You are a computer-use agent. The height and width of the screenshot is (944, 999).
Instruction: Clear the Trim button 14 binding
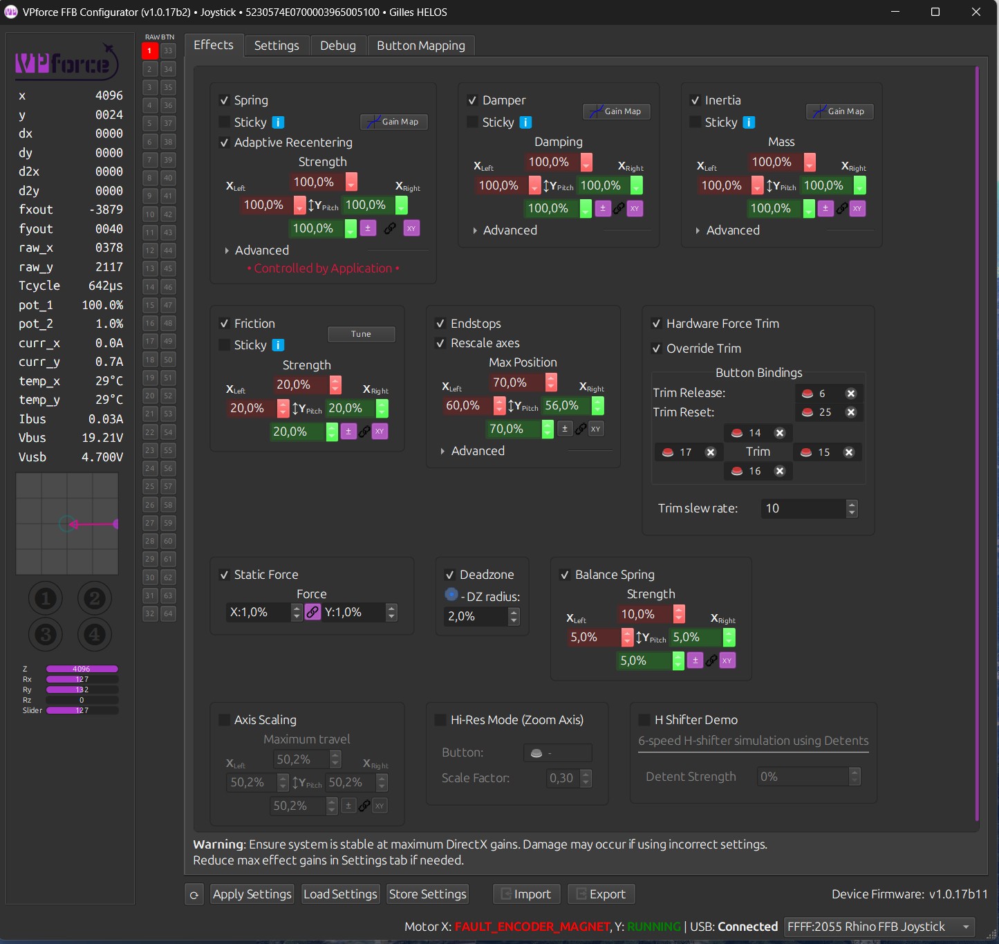coord(780,433)
